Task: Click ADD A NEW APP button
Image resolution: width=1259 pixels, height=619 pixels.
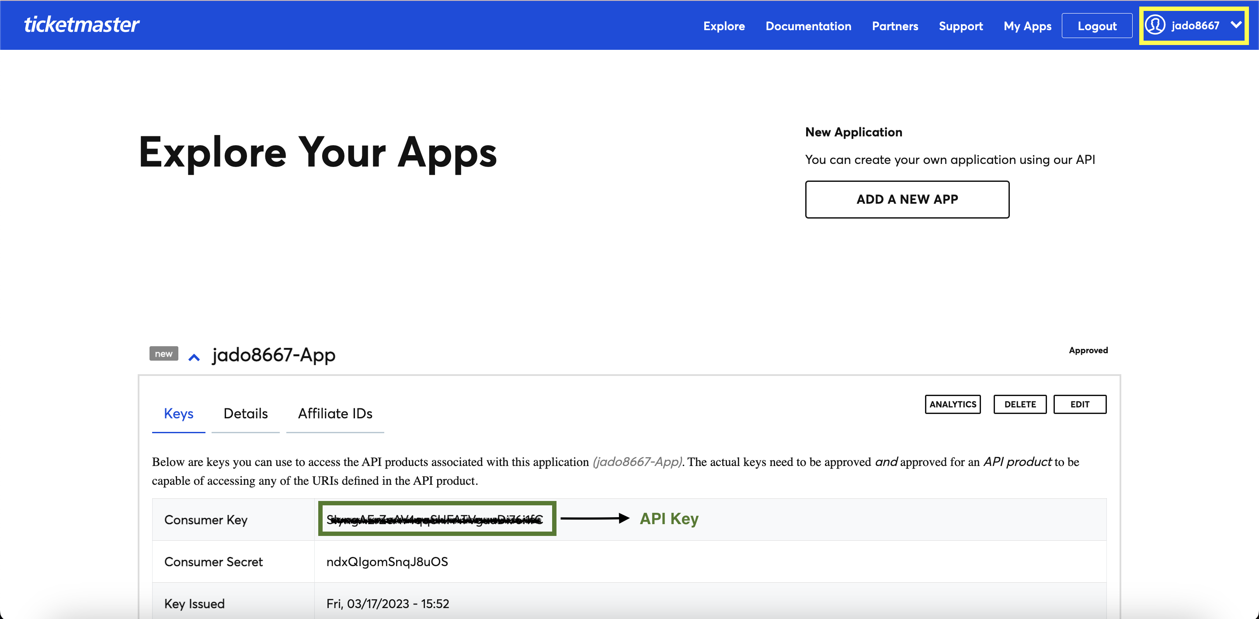Action: point(907,199)
